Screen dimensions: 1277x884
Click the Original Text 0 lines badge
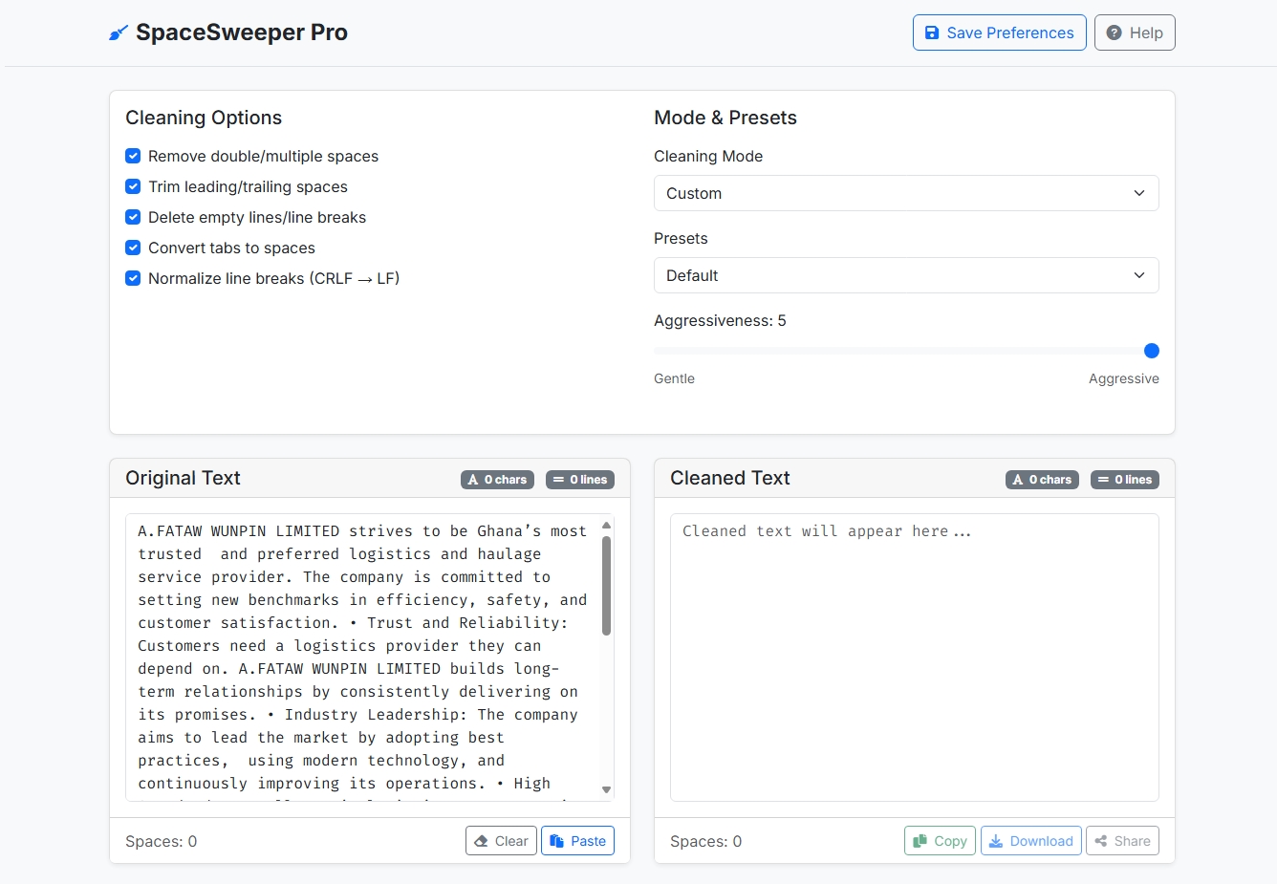pos(580,480)
